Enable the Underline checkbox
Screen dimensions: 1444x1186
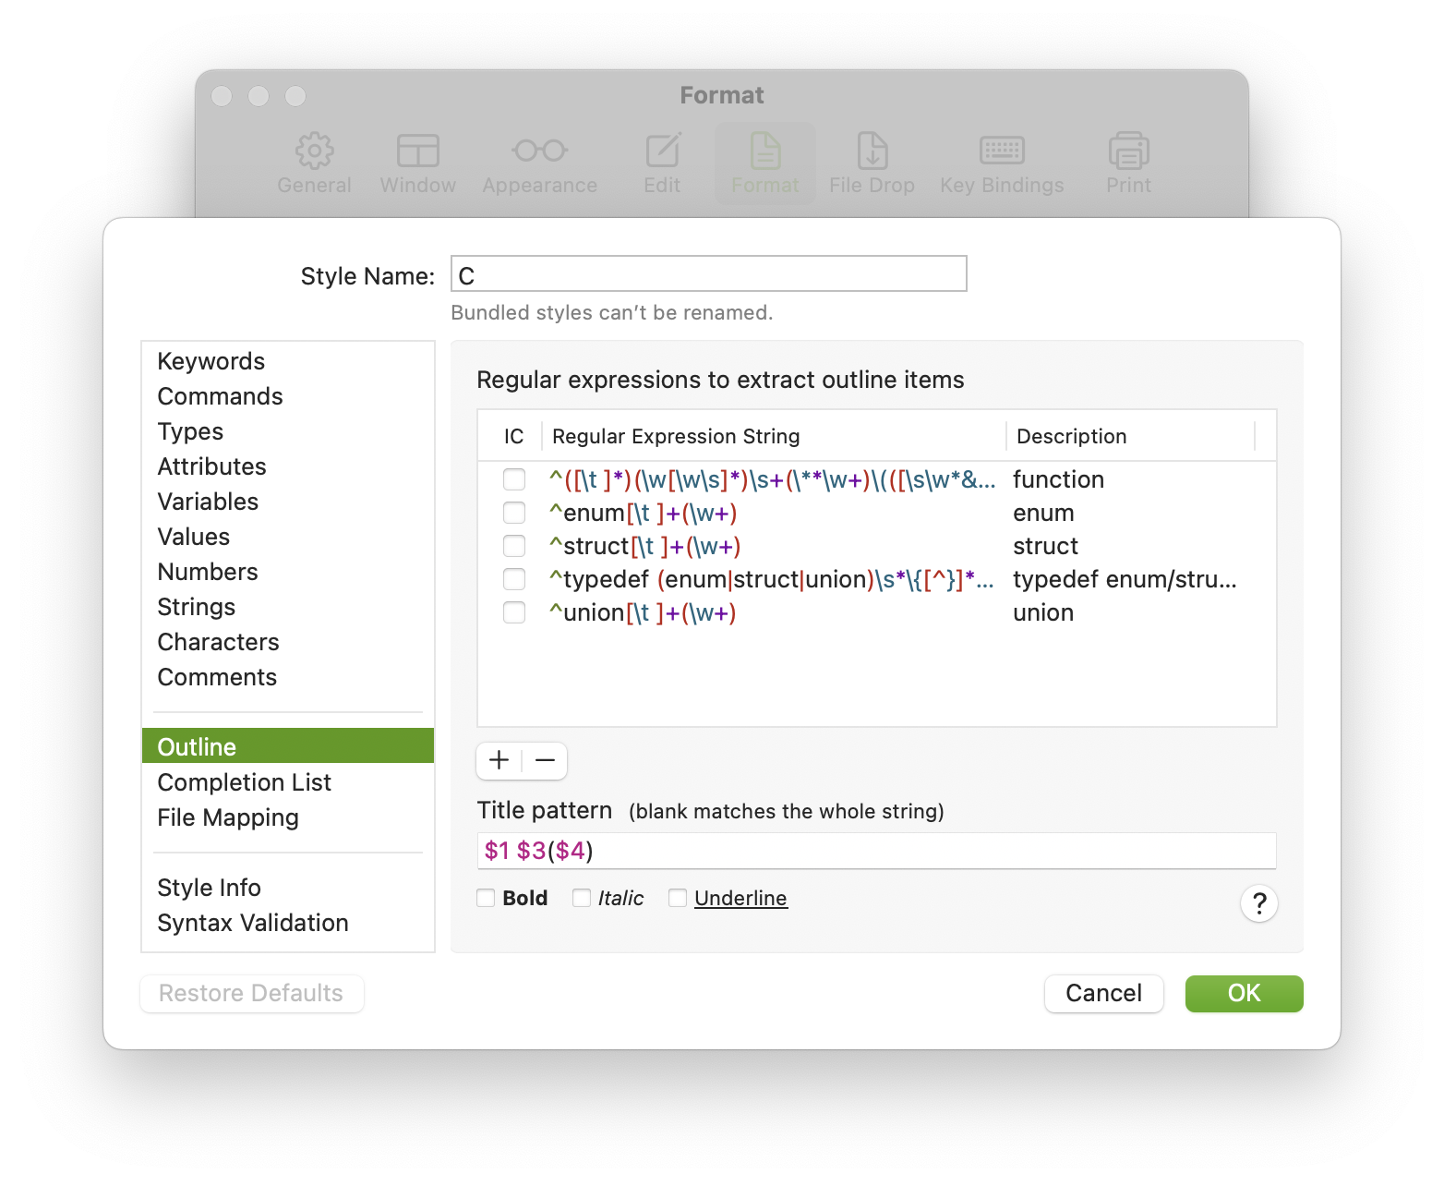[678, 898]
